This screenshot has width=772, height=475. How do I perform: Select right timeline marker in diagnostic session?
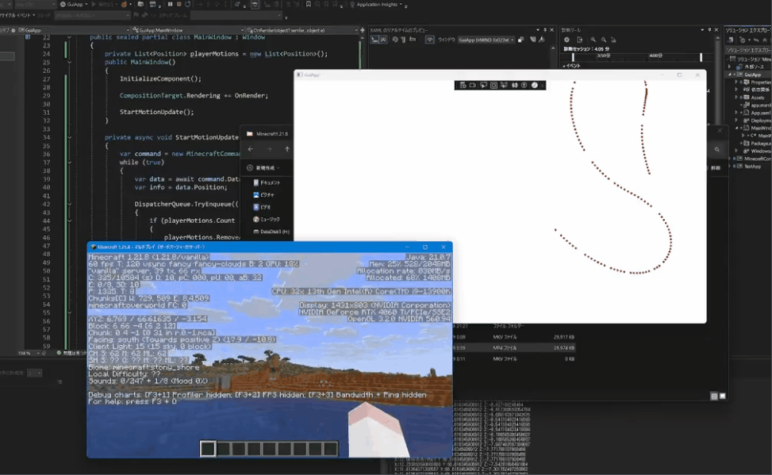click(x=701, y=58)
